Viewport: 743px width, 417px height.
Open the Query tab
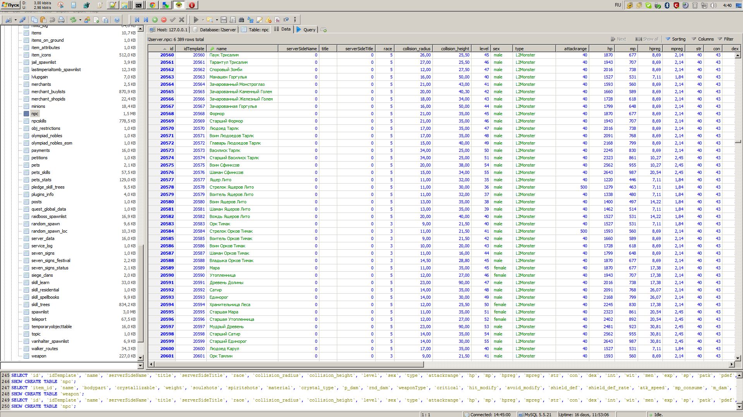pyautogui.click(x=306, y=30)
